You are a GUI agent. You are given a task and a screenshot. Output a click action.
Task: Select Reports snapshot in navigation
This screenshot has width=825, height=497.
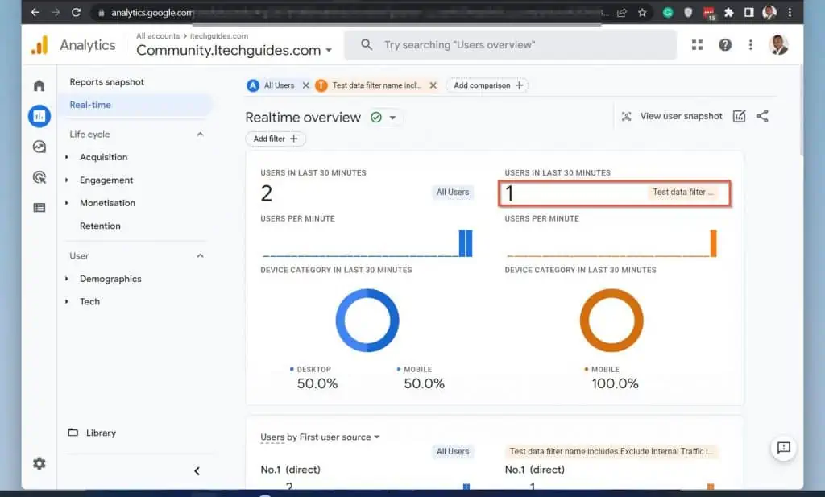(106, 82)
